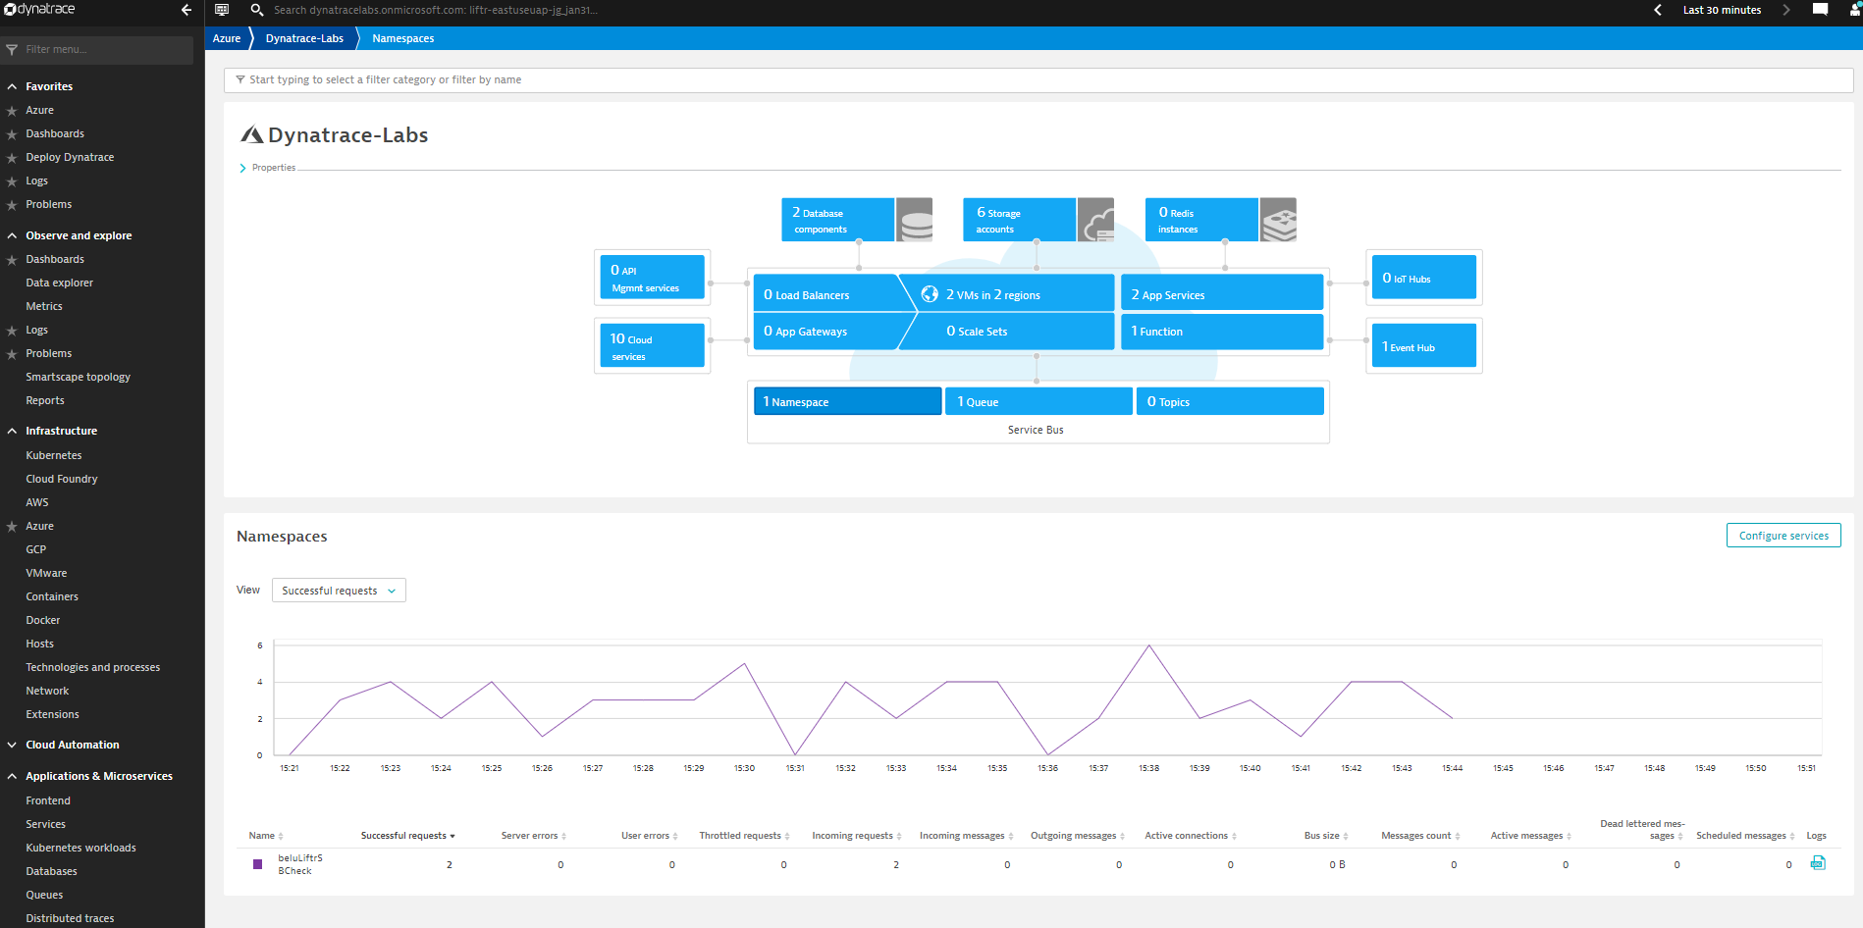Image resolution: width=1863 pixels, height=928 pixels.
Task: Click the Storage accounts cloud icon
Action: click(x=1096, y=220)
